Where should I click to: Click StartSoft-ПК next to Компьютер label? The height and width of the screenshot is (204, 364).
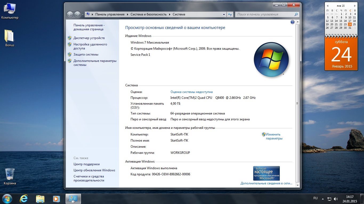tap(179, 134)
